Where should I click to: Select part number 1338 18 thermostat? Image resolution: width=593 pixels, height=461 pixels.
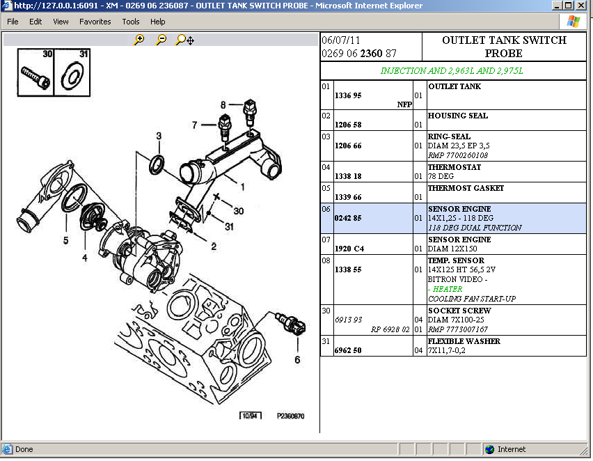(348, 176)
